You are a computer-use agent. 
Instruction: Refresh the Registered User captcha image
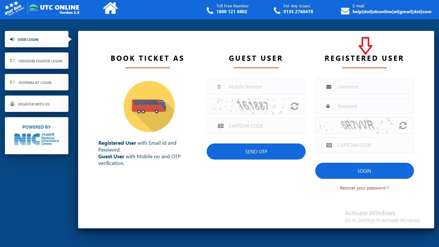pyautogui.click(x=403, y=125)
